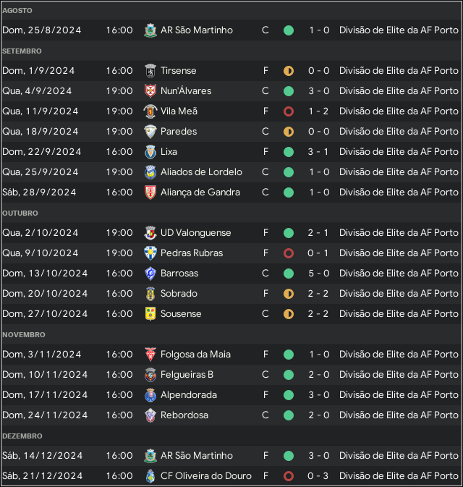Open the CF Oliveira do Douro link

pos(205,476)
